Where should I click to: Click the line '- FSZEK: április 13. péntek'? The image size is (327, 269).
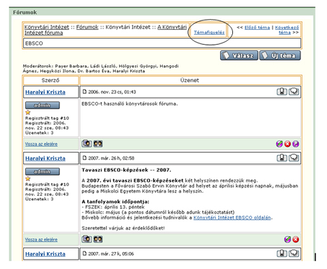tap(113, 207)
